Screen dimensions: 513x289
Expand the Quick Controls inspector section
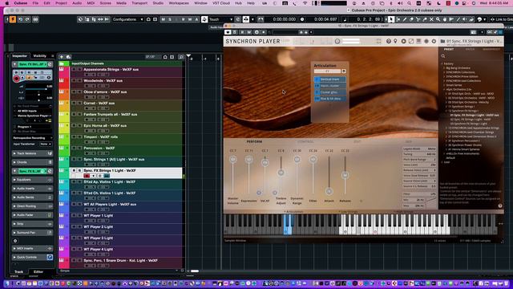(32, 257)
